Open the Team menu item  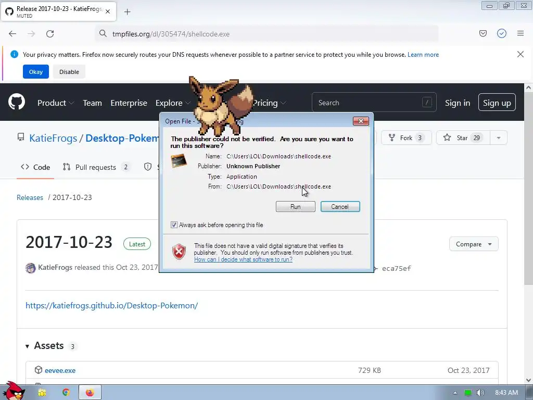(x=92, y=103)
